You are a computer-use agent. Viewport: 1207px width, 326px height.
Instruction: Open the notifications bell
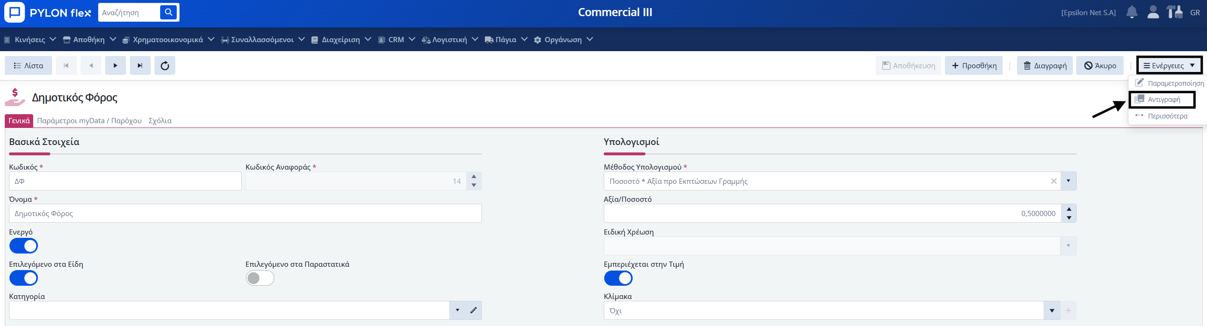(1132, 12)
